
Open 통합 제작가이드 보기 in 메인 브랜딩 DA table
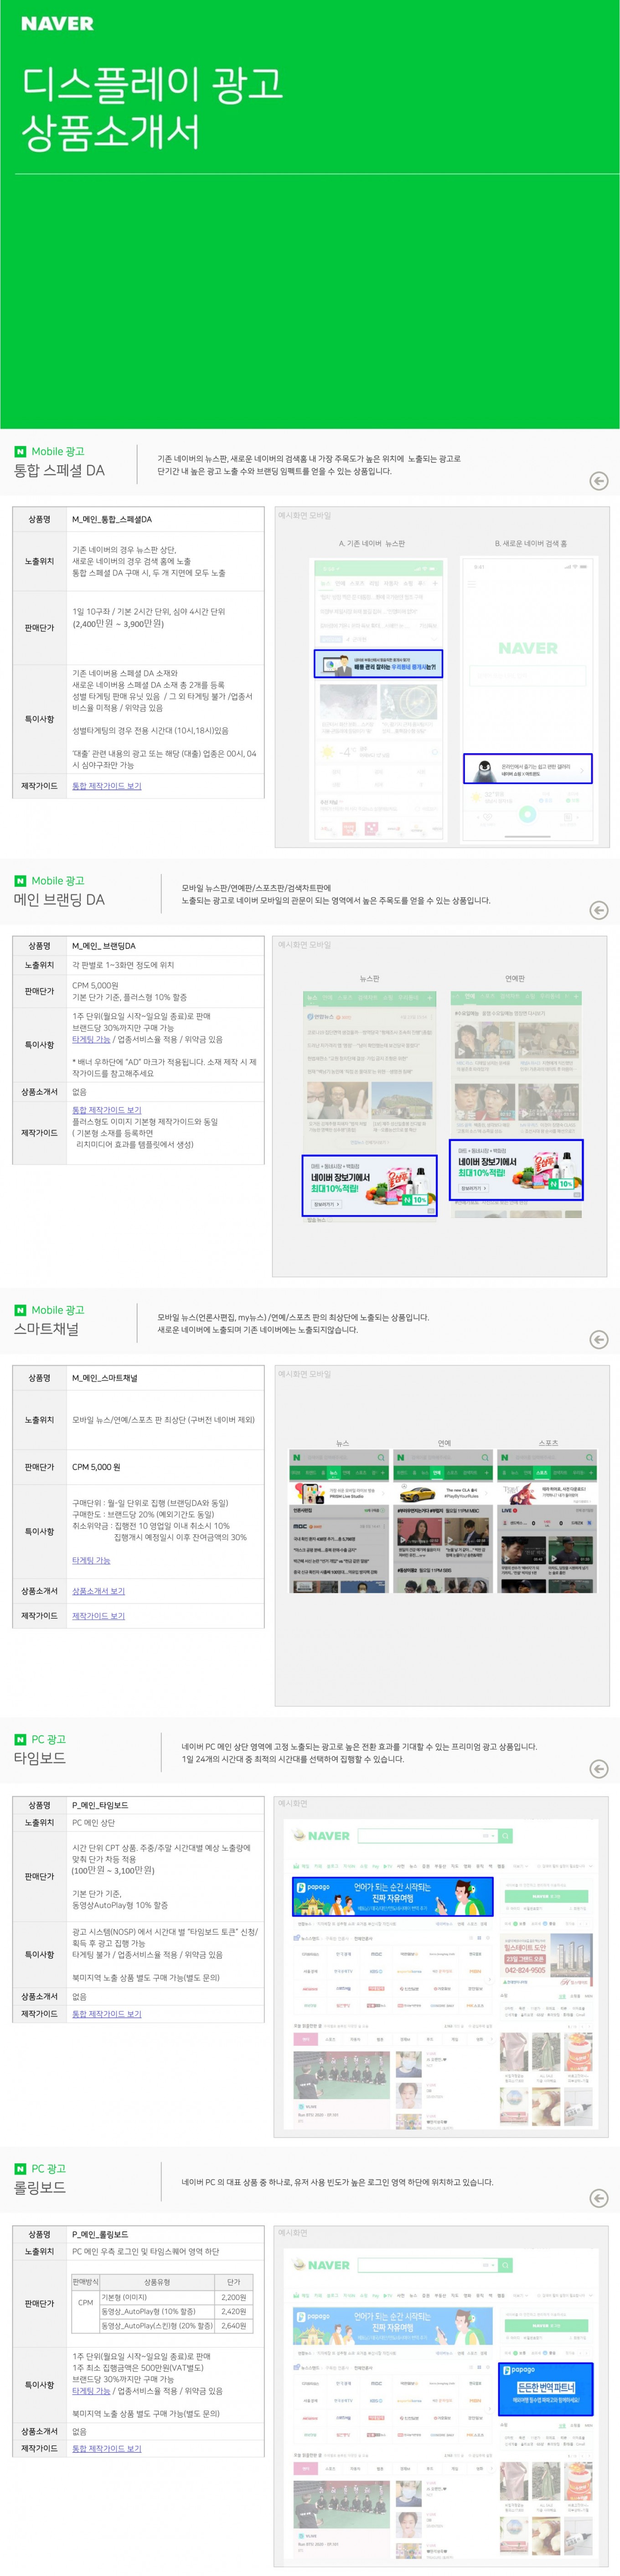(106, 1110)
